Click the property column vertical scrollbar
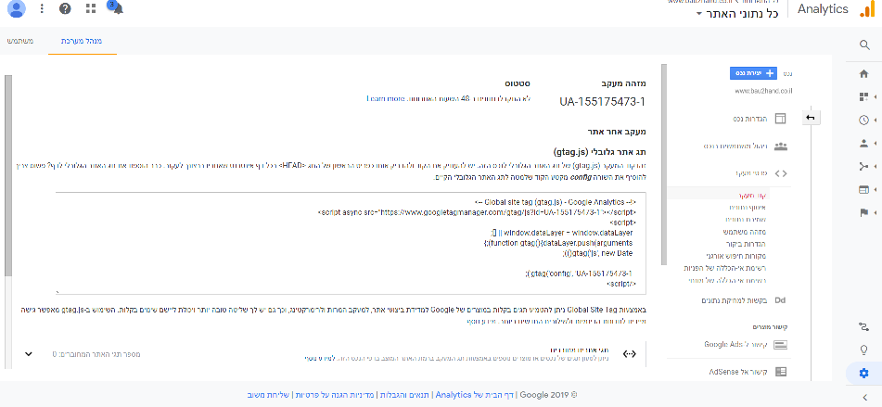882x407 pixels. [664, 164]
